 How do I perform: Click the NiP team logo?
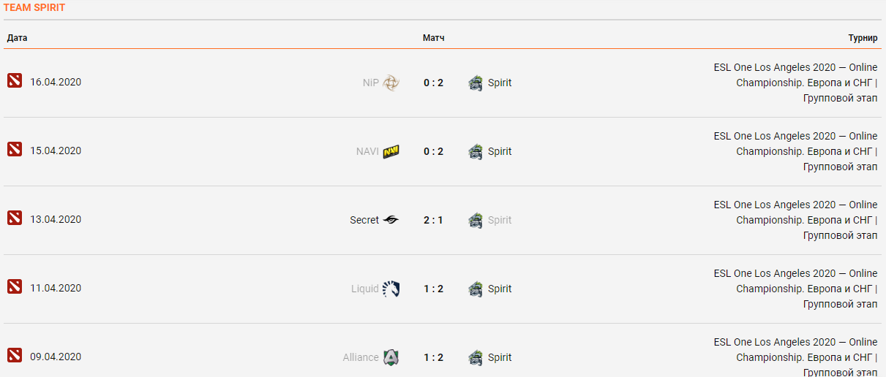coord(391,83)
